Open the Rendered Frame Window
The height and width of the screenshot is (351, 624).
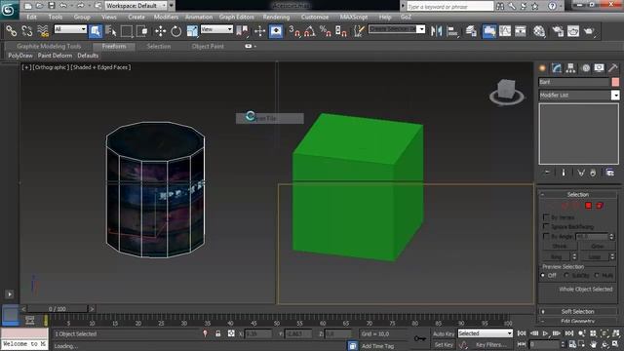[x=573, y=31]
